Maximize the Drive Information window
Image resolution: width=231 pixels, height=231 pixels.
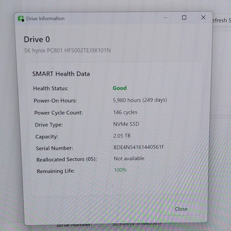click(184, 18)
